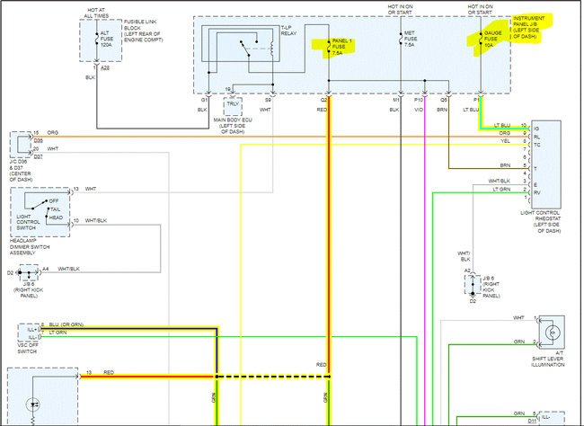This screenshot has height=426, width=584.
Task: Click the shift lever illumination lamp symbol
Action: click(553, 332)
